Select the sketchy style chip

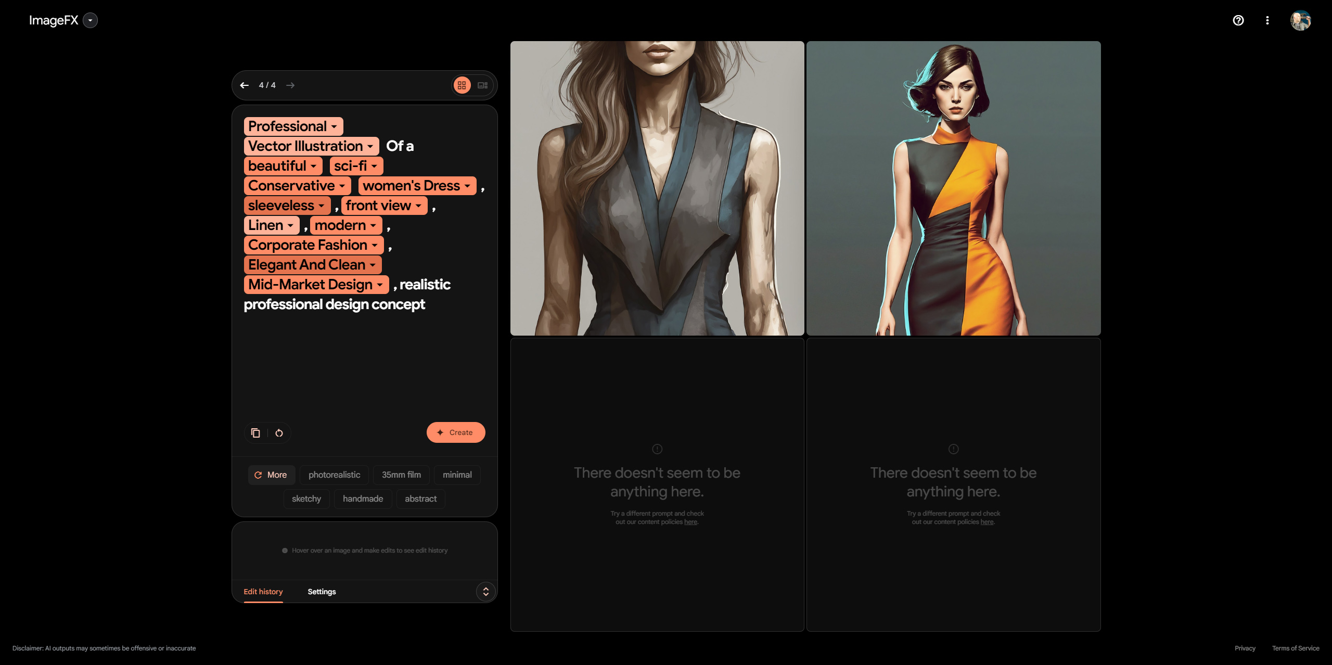click(x=306, y=498)
